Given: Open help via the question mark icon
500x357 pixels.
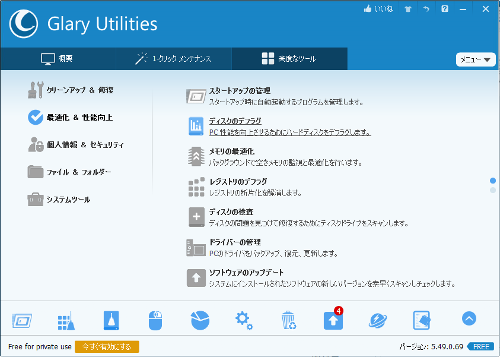Looking at the screenshot, I should point(444,9).
